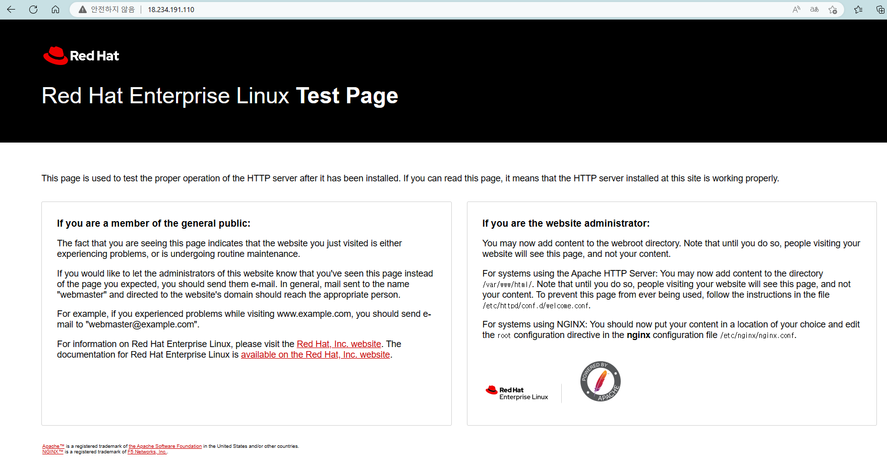Open the browser home page icon
This screenshot has height=473, width=887.
pyautogui.click(x=55, y=10)
